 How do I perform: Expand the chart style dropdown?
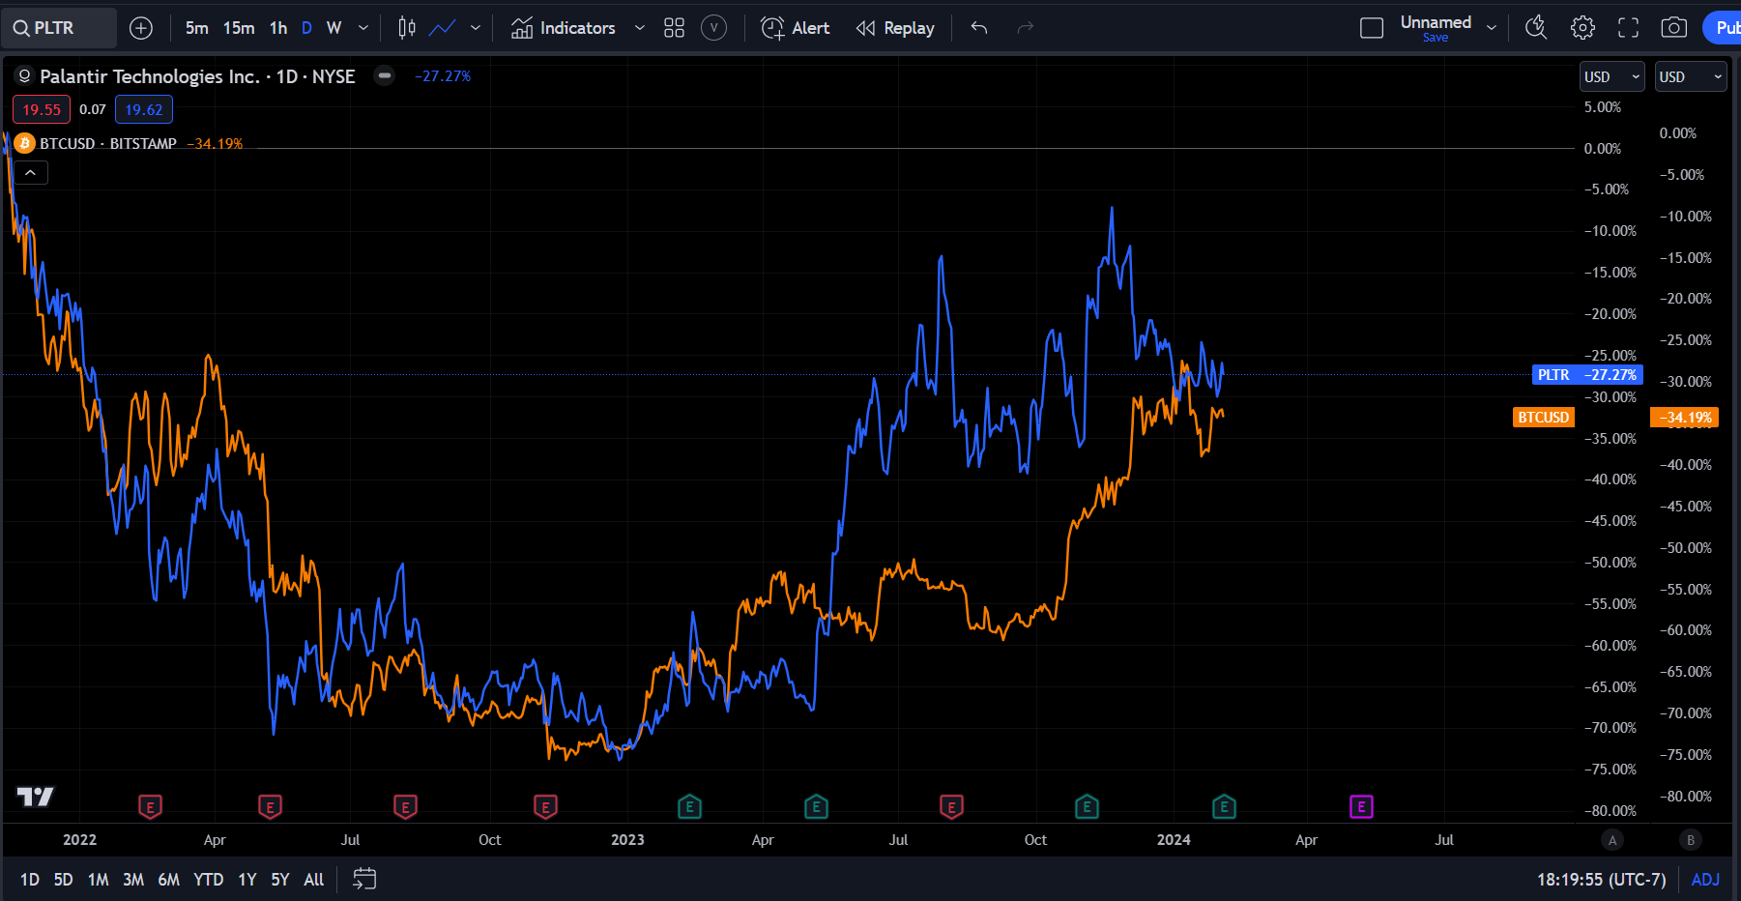476,28
